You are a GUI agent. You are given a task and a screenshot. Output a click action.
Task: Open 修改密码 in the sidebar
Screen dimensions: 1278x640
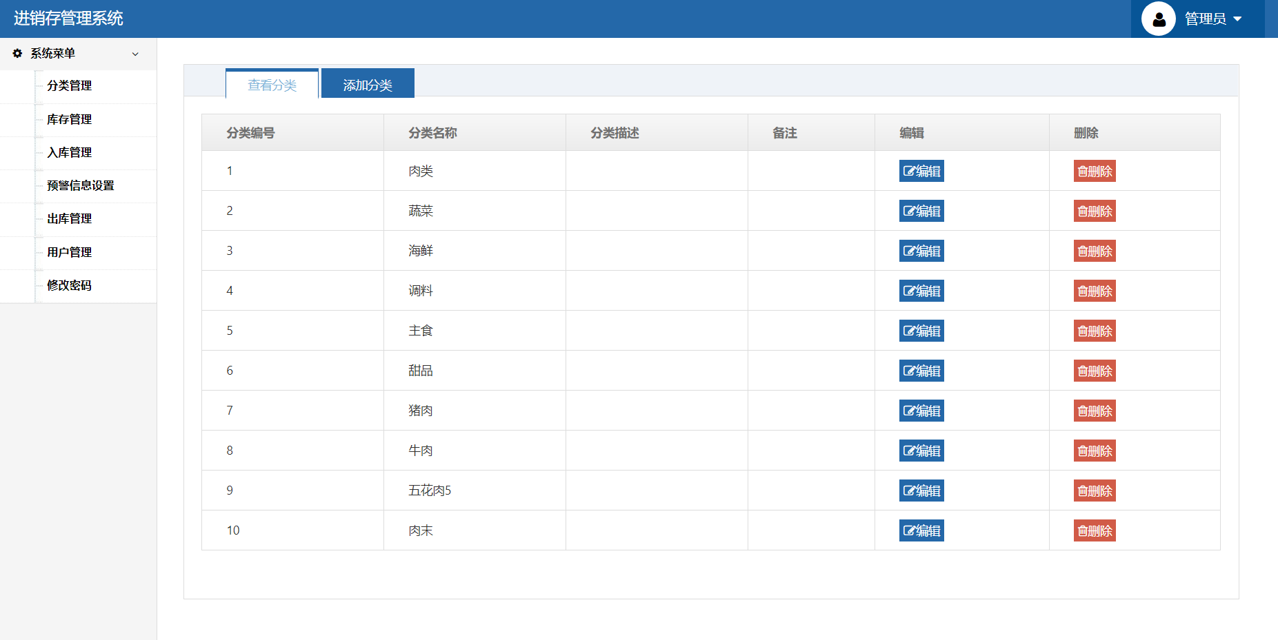point(69,285)
